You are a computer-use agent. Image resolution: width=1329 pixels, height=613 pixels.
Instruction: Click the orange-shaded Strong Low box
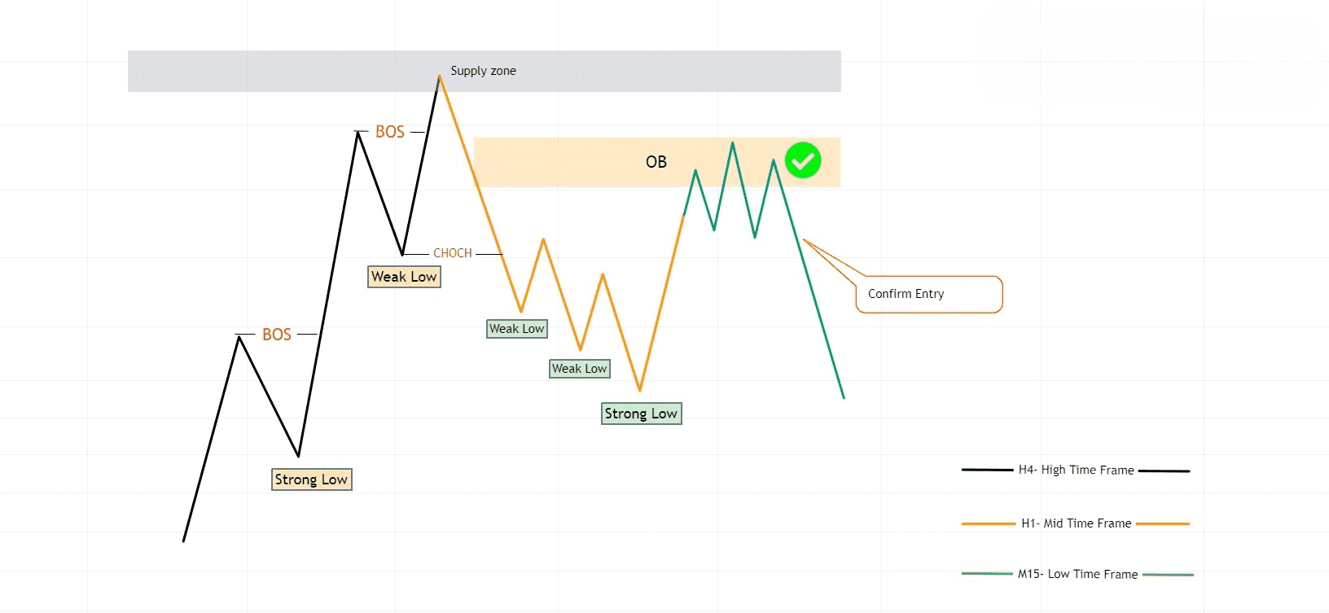tap(311, 479)
